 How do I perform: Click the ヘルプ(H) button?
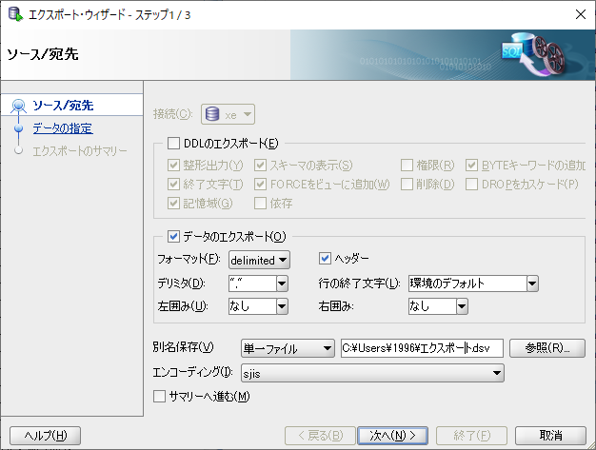46,436
